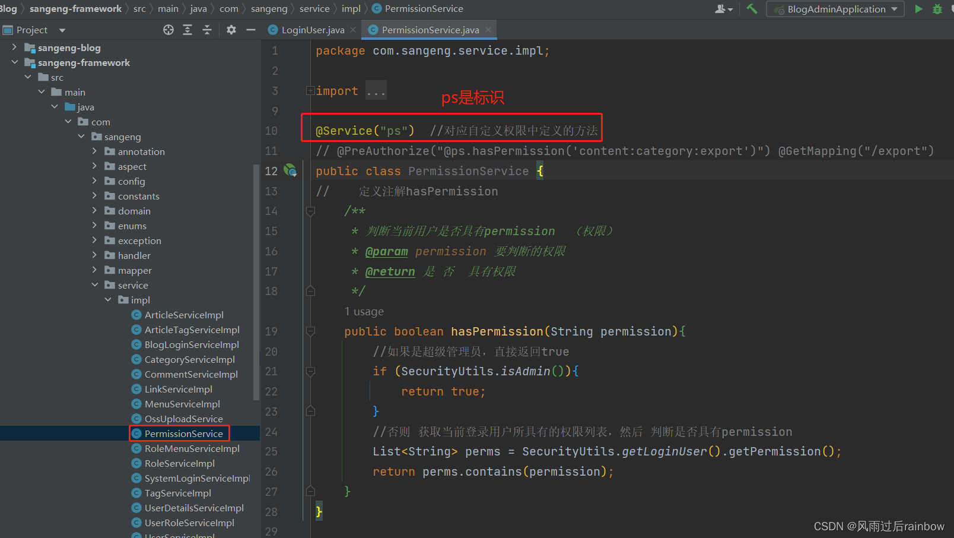This screenshot has height=538, width=954.
Task: Click 'sangeng-framework' breadcrumb
Action: 75,9
